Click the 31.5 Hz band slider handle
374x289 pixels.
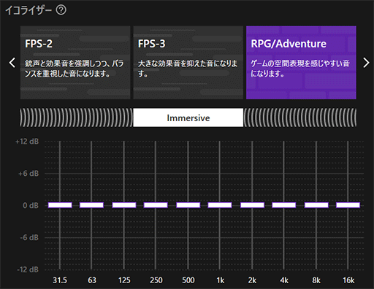click(60, 205)
